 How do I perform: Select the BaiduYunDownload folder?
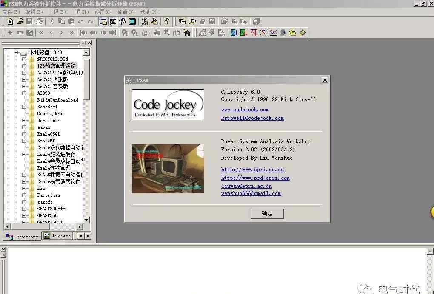point(57,100)
